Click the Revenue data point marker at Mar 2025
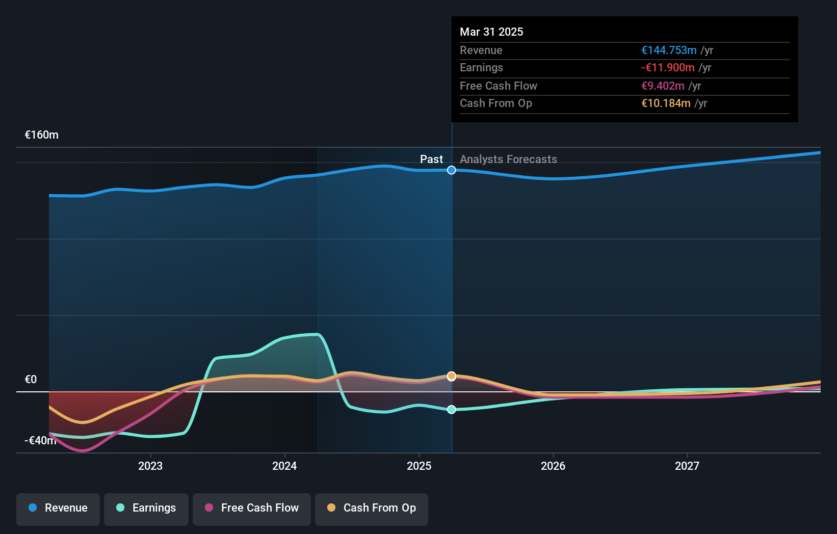Image resolution: width=837 pixels, height=534 pixels. click(x=452, y=170)
